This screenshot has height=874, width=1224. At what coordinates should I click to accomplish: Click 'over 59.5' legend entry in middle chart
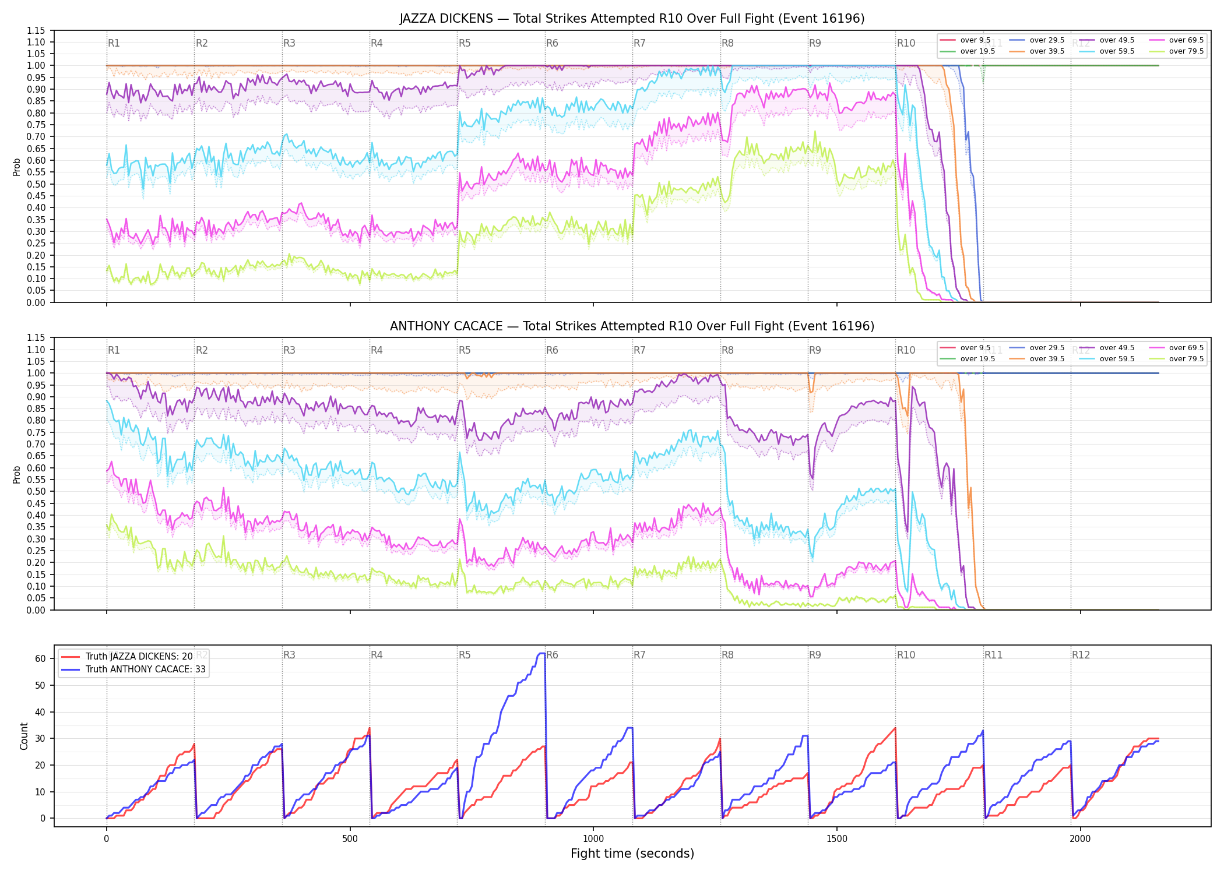point(1107,359)
